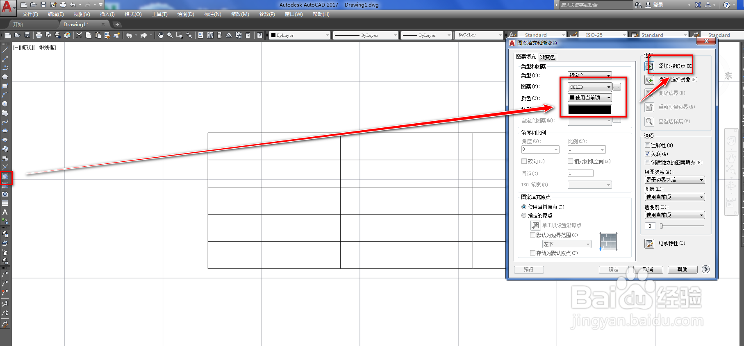Screen dimensions: 744x346
Task: Click the Preview button in hatch dialog
Action: [529, 269]
